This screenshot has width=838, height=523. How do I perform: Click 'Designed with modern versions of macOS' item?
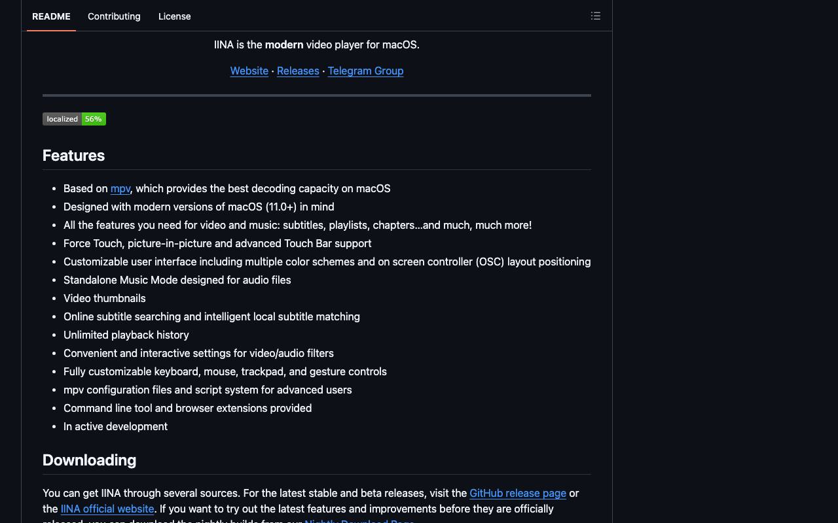(199, 207)
